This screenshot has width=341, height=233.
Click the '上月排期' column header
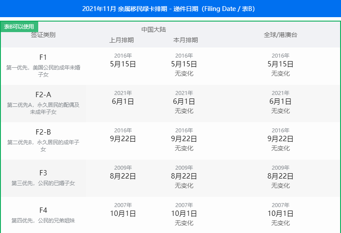(121, 40)
